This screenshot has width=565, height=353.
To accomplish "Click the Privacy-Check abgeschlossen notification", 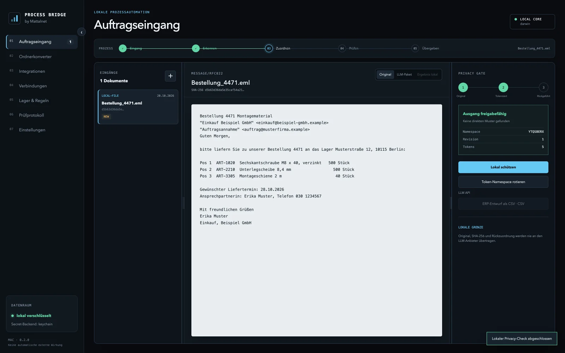I will click(x=522, y=339).
